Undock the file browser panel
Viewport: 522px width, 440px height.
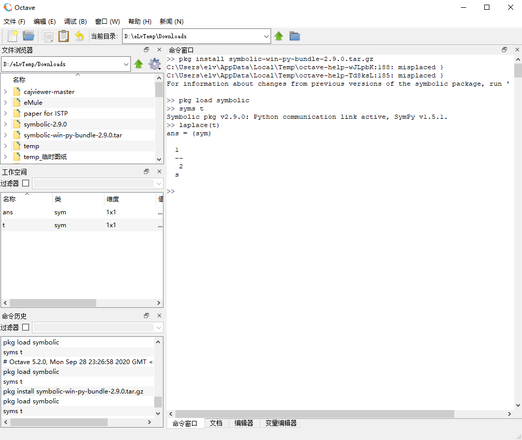[x=146, y=50]
